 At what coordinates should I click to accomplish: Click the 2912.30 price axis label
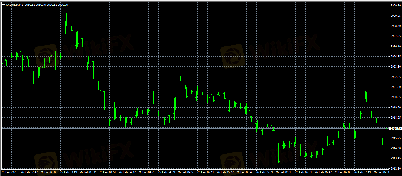(395, 169)
